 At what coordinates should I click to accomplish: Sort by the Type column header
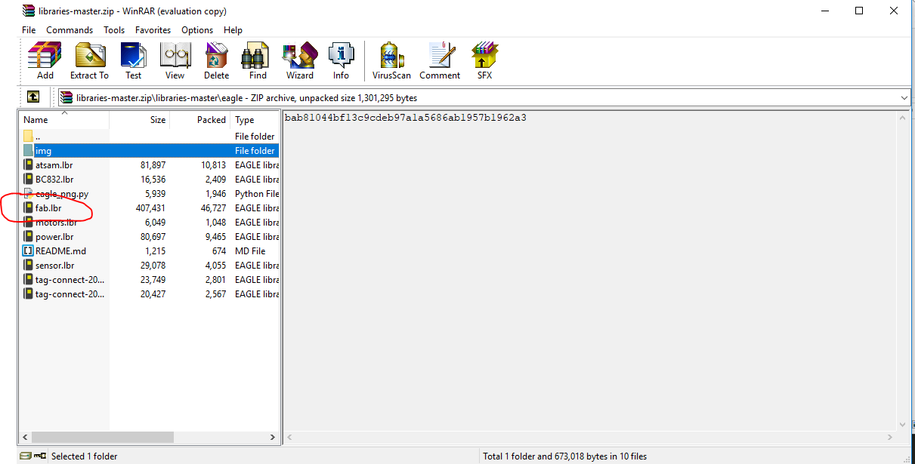pos(255,120)
